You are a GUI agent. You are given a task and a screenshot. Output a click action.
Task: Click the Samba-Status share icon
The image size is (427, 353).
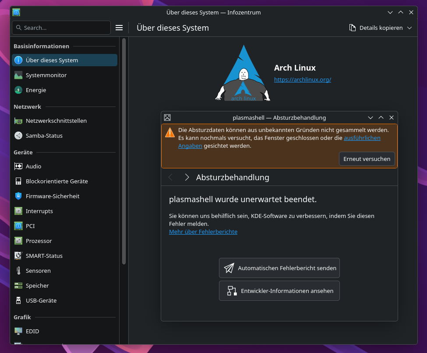click(18, 135)
